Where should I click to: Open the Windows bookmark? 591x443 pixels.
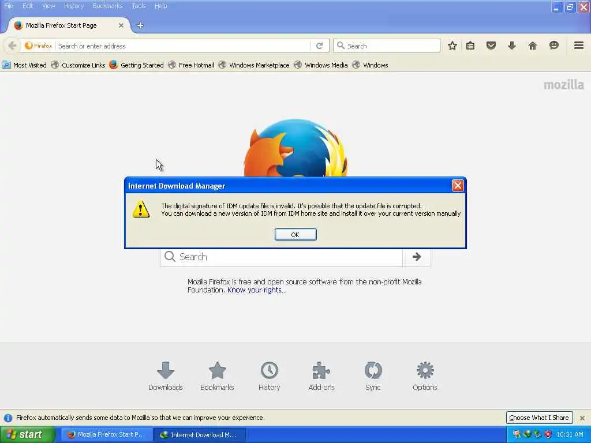[x=371, y=65]
